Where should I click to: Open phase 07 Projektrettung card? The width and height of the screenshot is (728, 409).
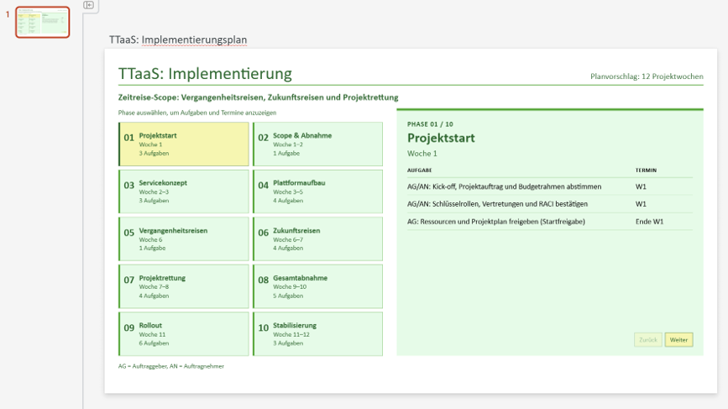pos(184,286)
